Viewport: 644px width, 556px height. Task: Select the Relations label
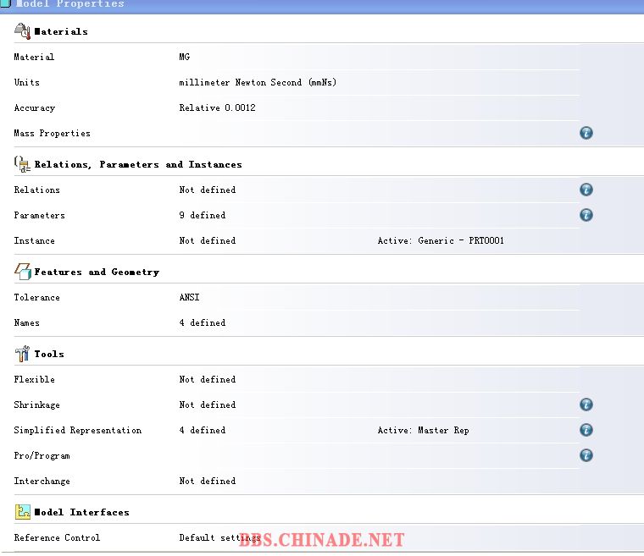pos(37,190)
